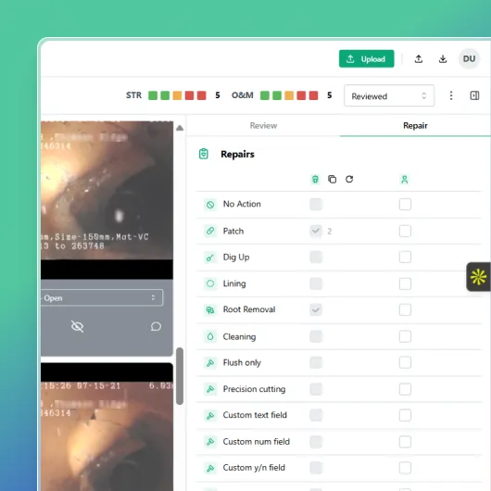Viewport: 491px width, 491px height.
Task: Click the Custom y/n field label
Action: coord(254,468)
